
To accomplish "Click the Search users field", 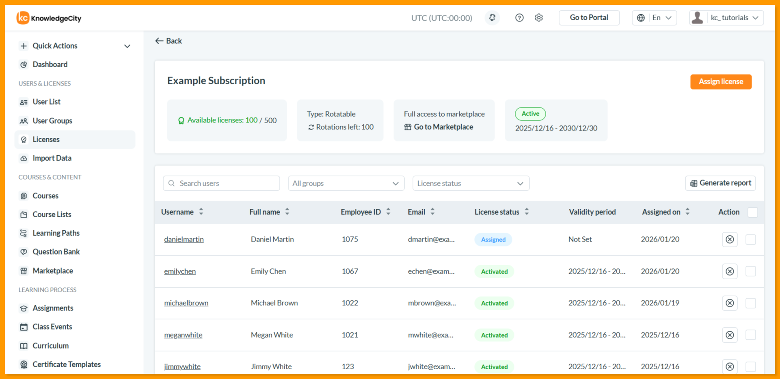I will [x=221, y=183].
